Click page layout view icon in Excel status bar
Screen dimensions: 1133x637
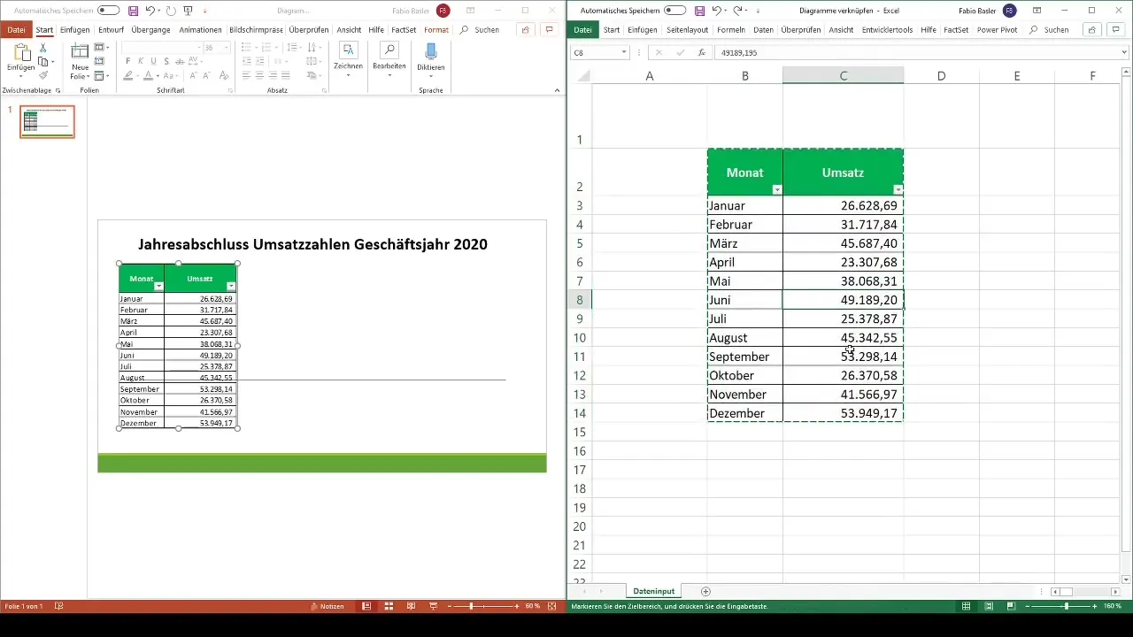(988, 606)
